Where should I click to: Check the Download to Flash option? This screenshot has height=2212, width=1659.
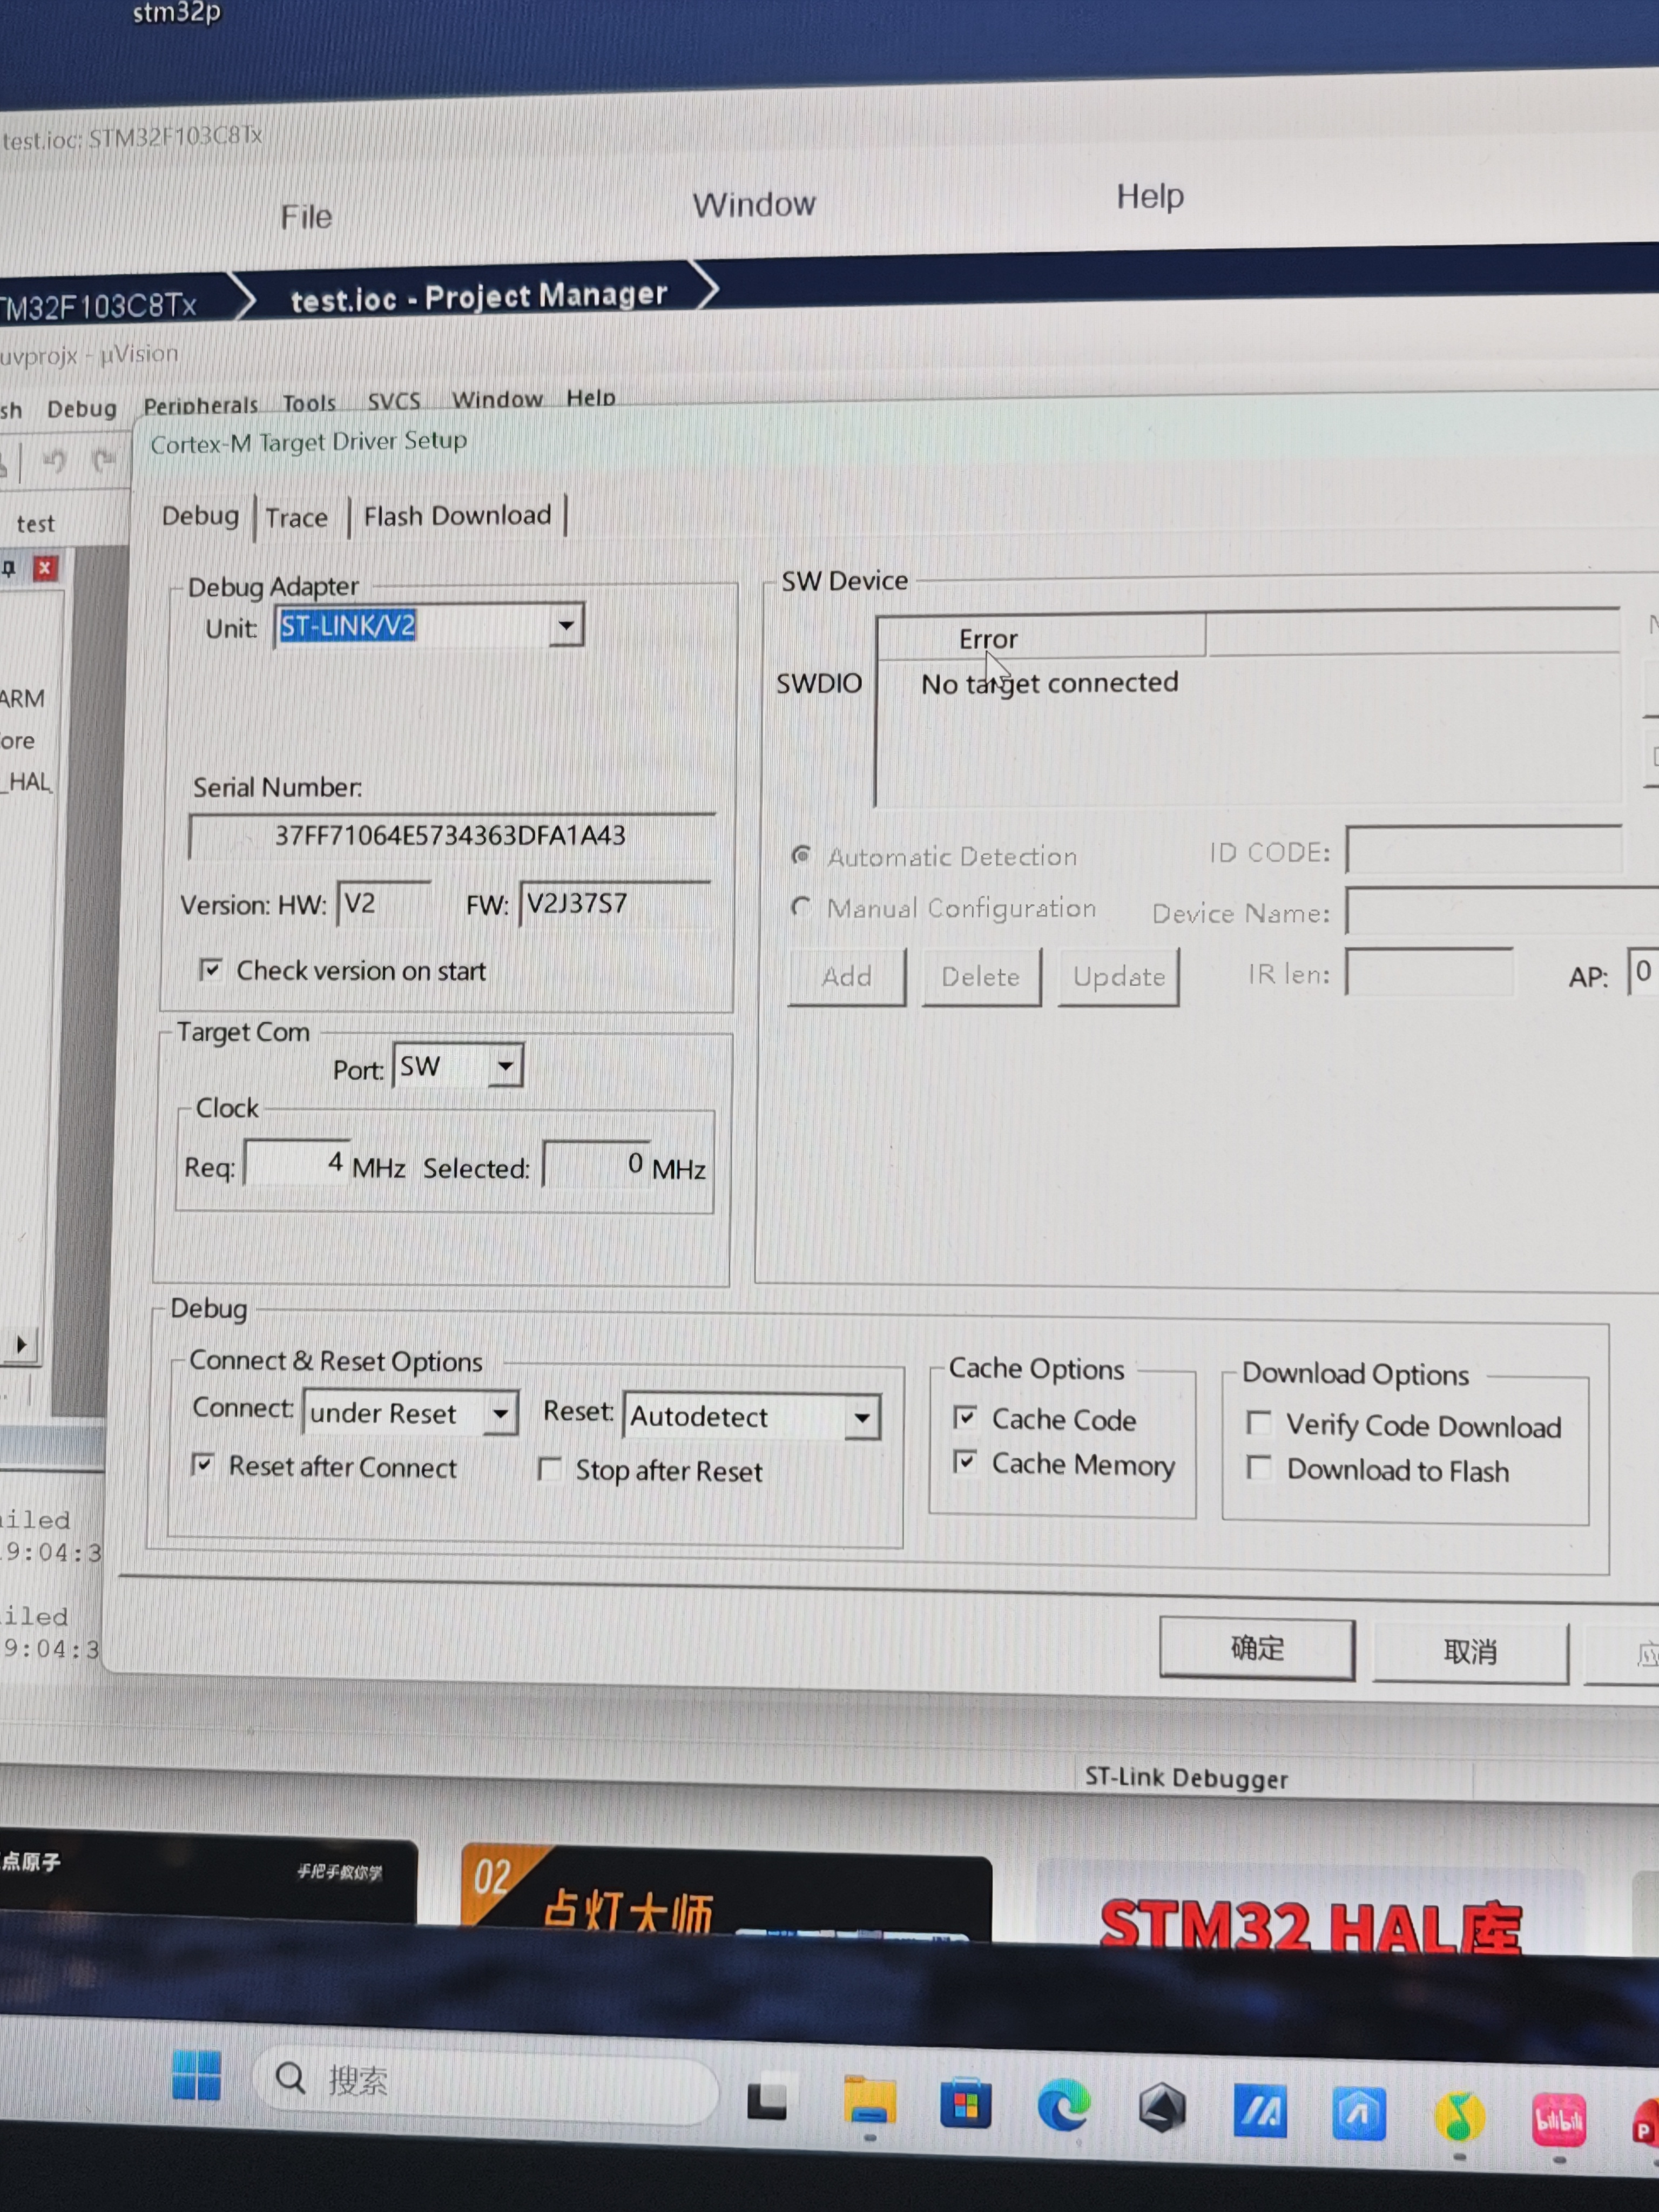pyautogui.click(x=1259, y=1468)
